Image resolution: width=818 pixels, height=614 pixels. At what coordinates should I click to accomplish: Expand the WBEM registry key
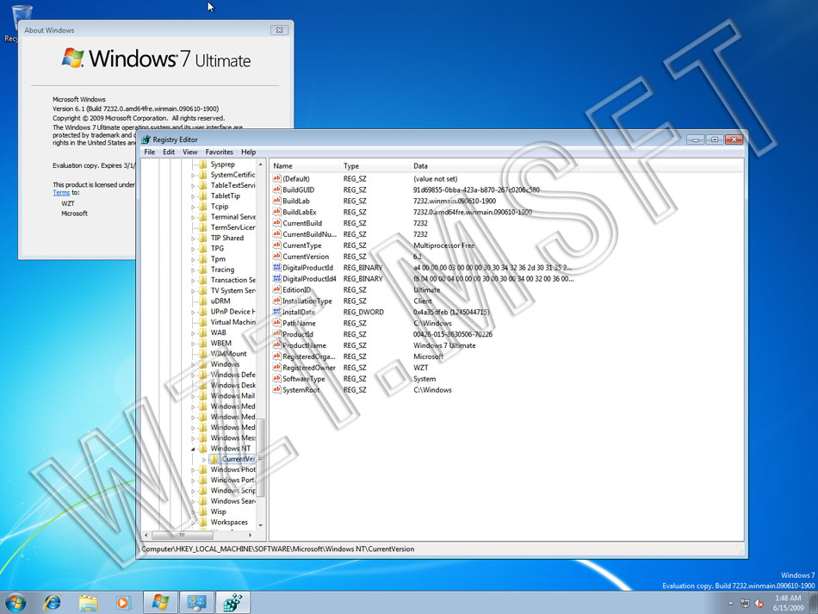(193, 343)
